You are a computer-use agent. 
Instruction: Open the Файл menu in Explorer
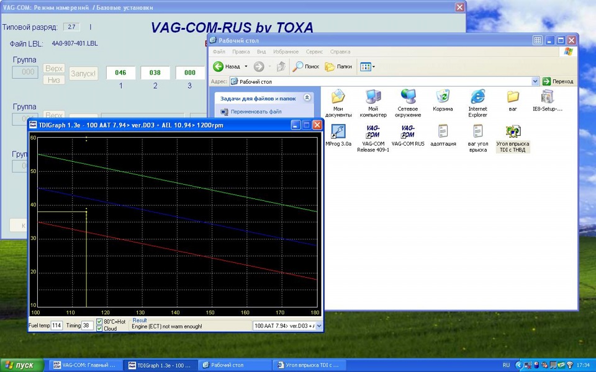point(219,51)
